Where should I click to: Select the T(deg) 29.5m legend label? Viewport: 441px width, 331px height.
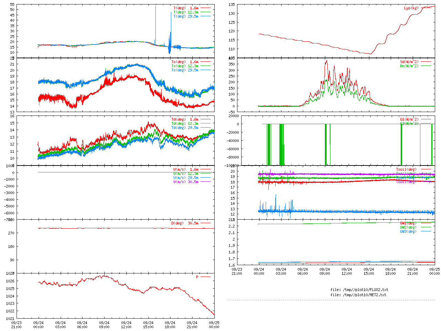pyautogui.click(x=186, y=16)
